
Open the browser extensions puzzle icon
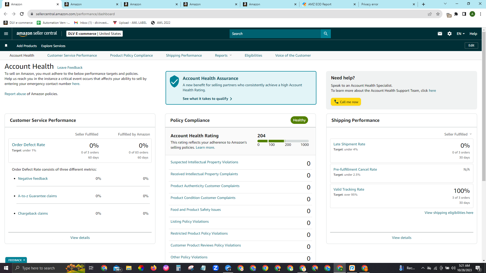pyautogui.click(x=456, y=14)
